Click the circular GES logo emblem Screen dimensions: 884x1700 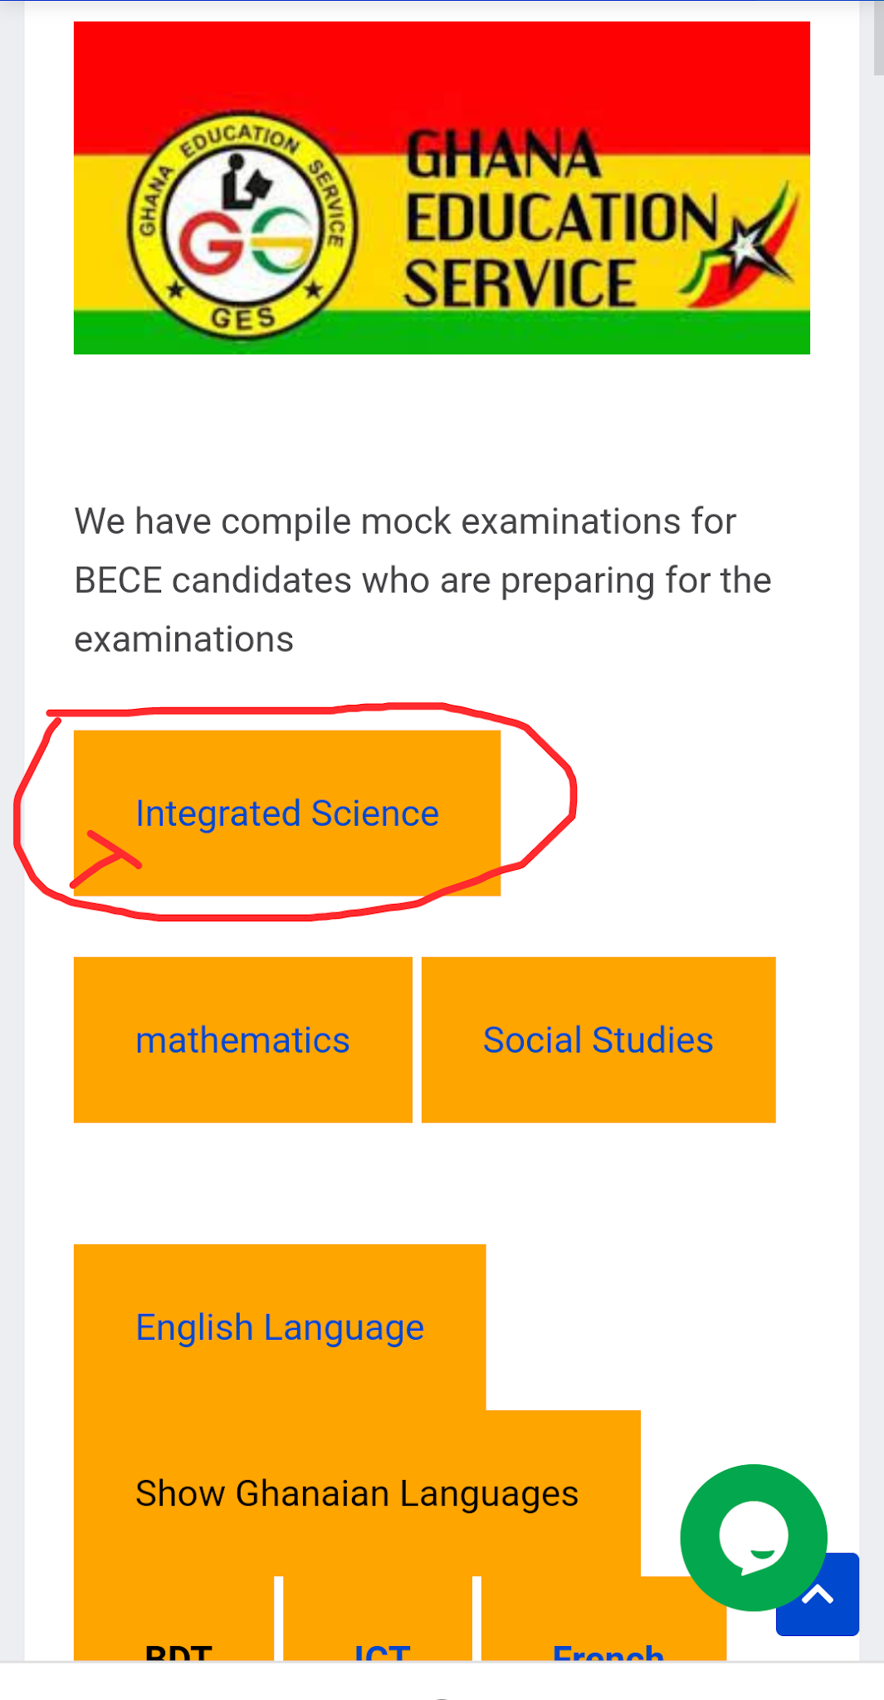coord(242,226)
